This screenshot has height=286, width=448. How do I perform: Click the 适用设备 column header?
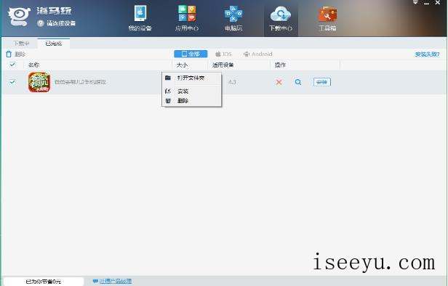point(223,65)
